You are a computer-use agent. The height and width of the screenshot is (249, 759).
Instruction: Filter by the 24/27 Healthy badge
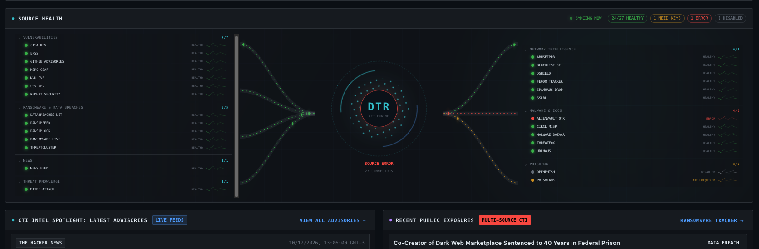(x=627, y=18)
